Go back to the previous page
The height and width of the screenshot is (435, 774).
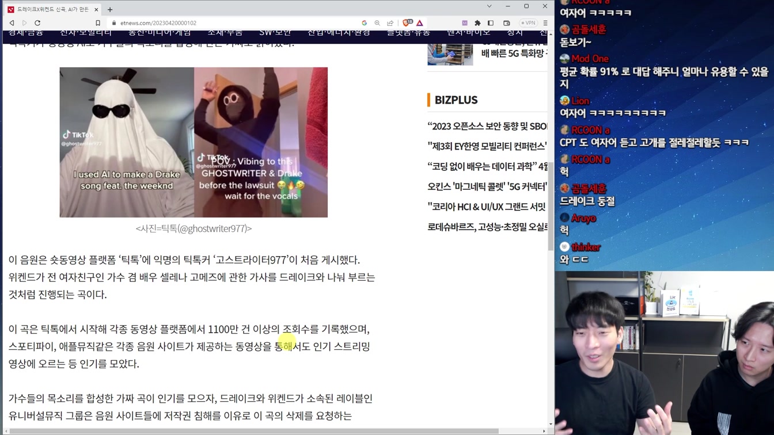click(x=12, y=23)
